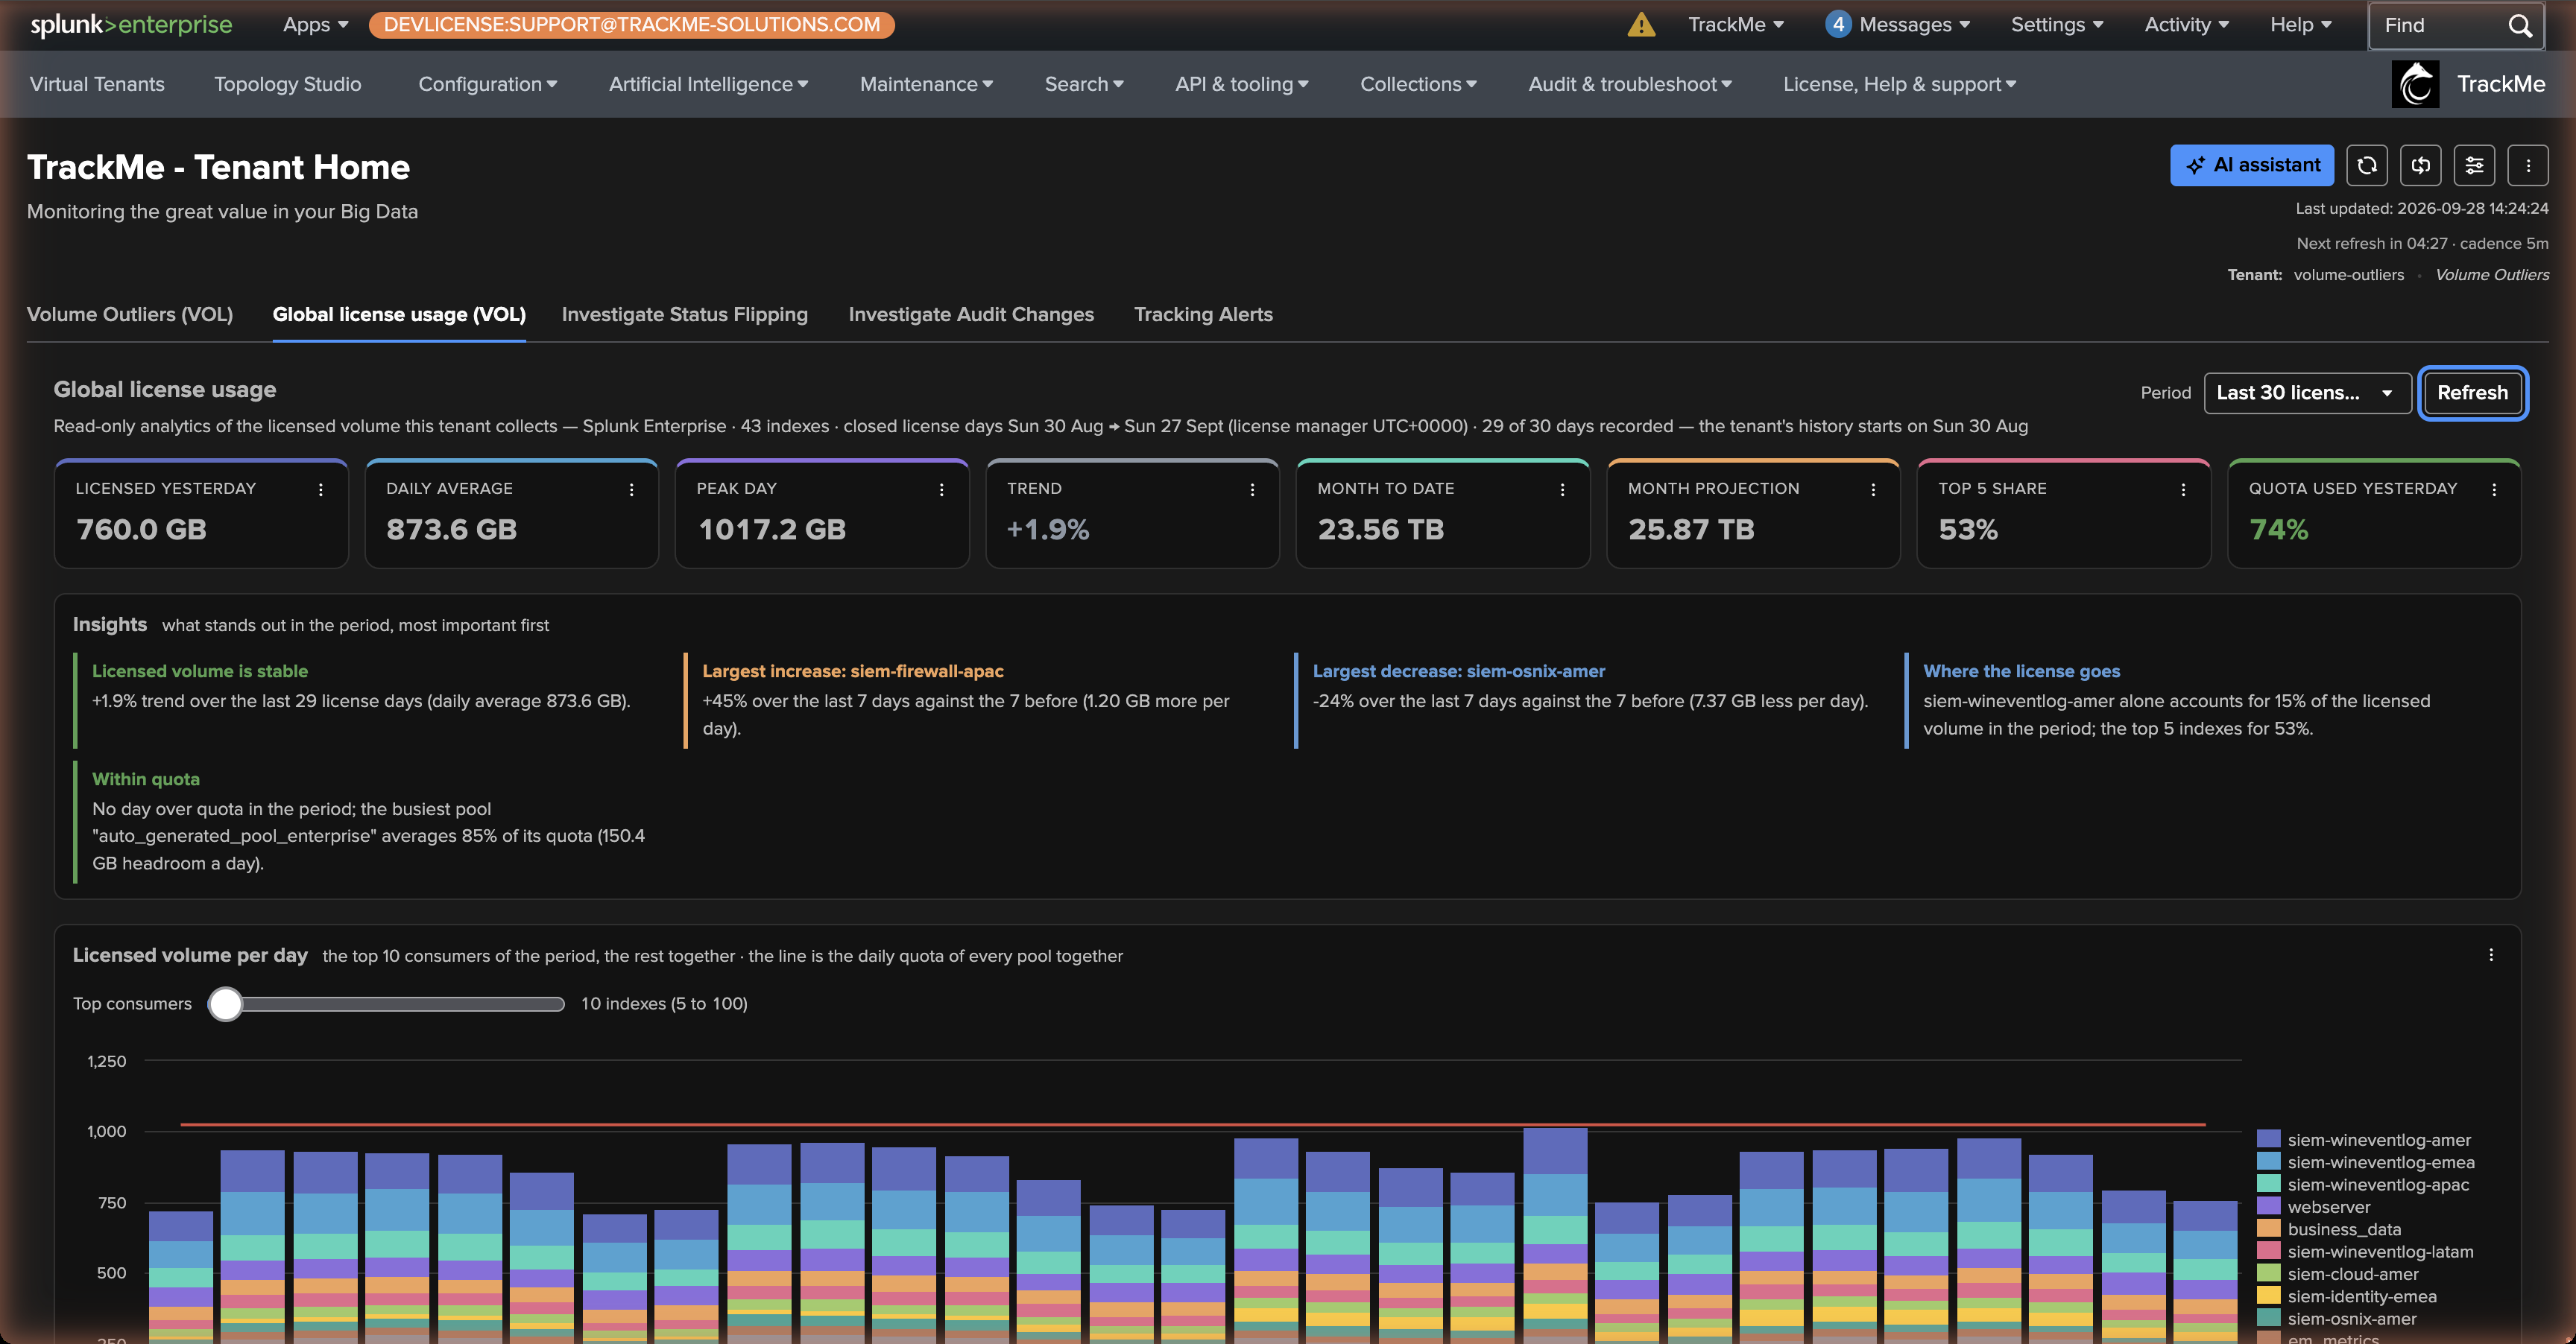Click the Top consumers slider track

[x=387, y=1004]
